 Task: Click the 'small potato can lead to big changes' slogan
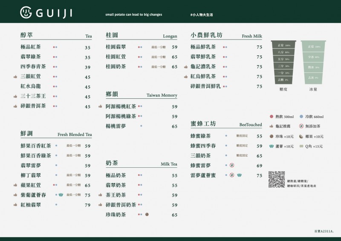click(x=134, y=14)
